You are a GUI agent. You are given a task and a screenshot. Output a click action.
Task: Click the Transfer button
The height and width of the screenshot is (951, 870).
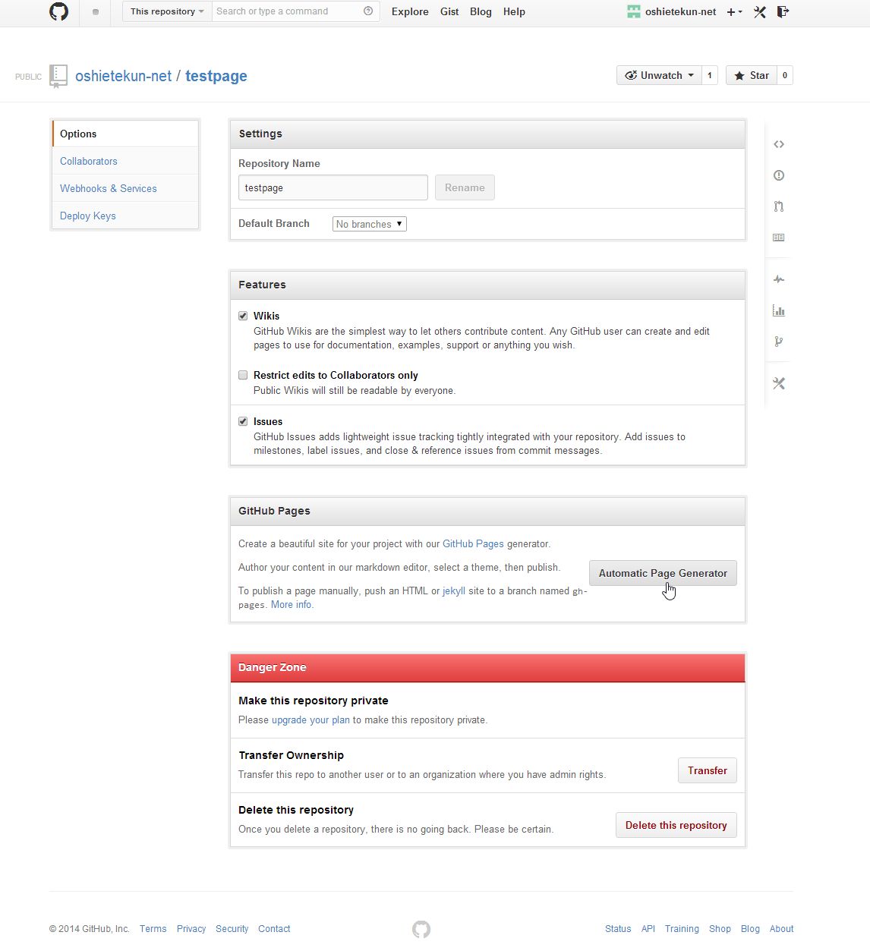pos(708,770)
